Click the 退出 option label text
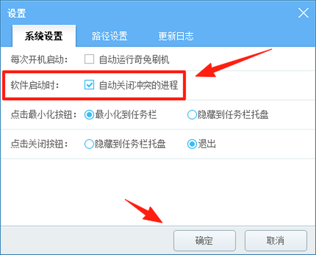Image resolution: width=316 pixels, height=255 pixels. coord(207,144)
